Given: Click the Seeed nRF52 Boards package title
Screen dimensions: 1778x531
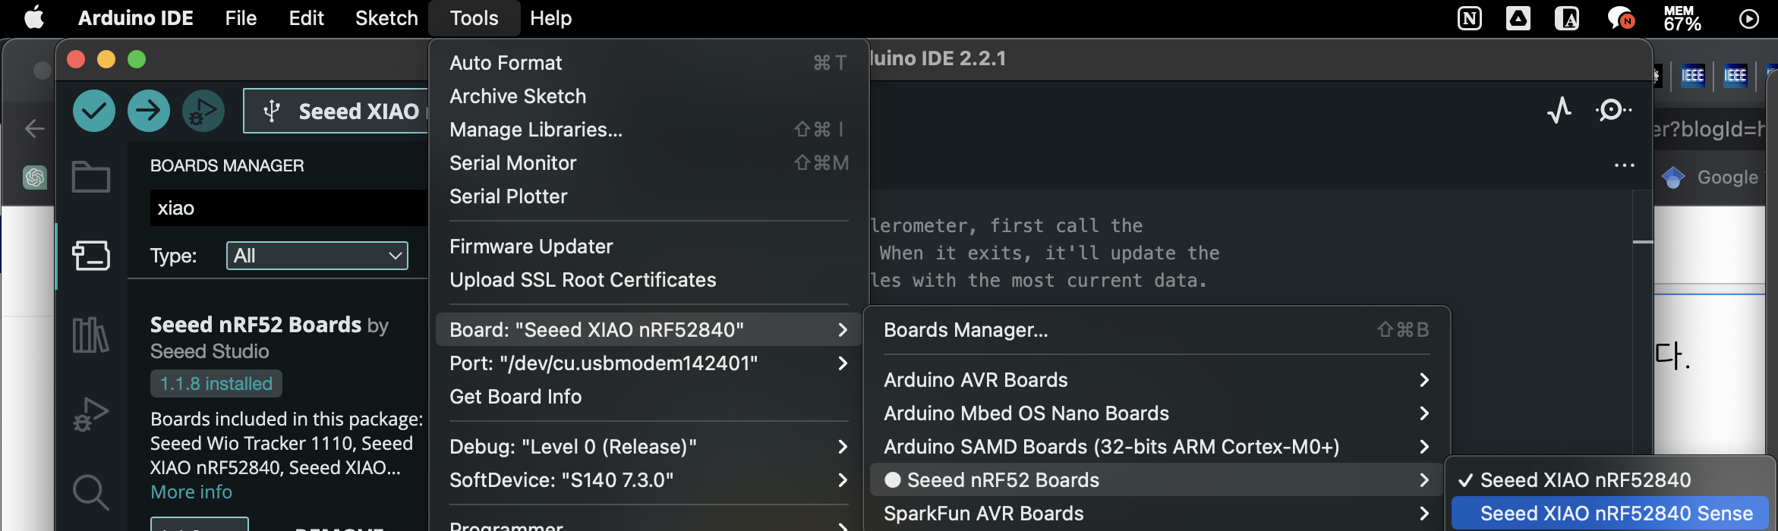Looking at the screenshot, I should click(x=256, y=325).
